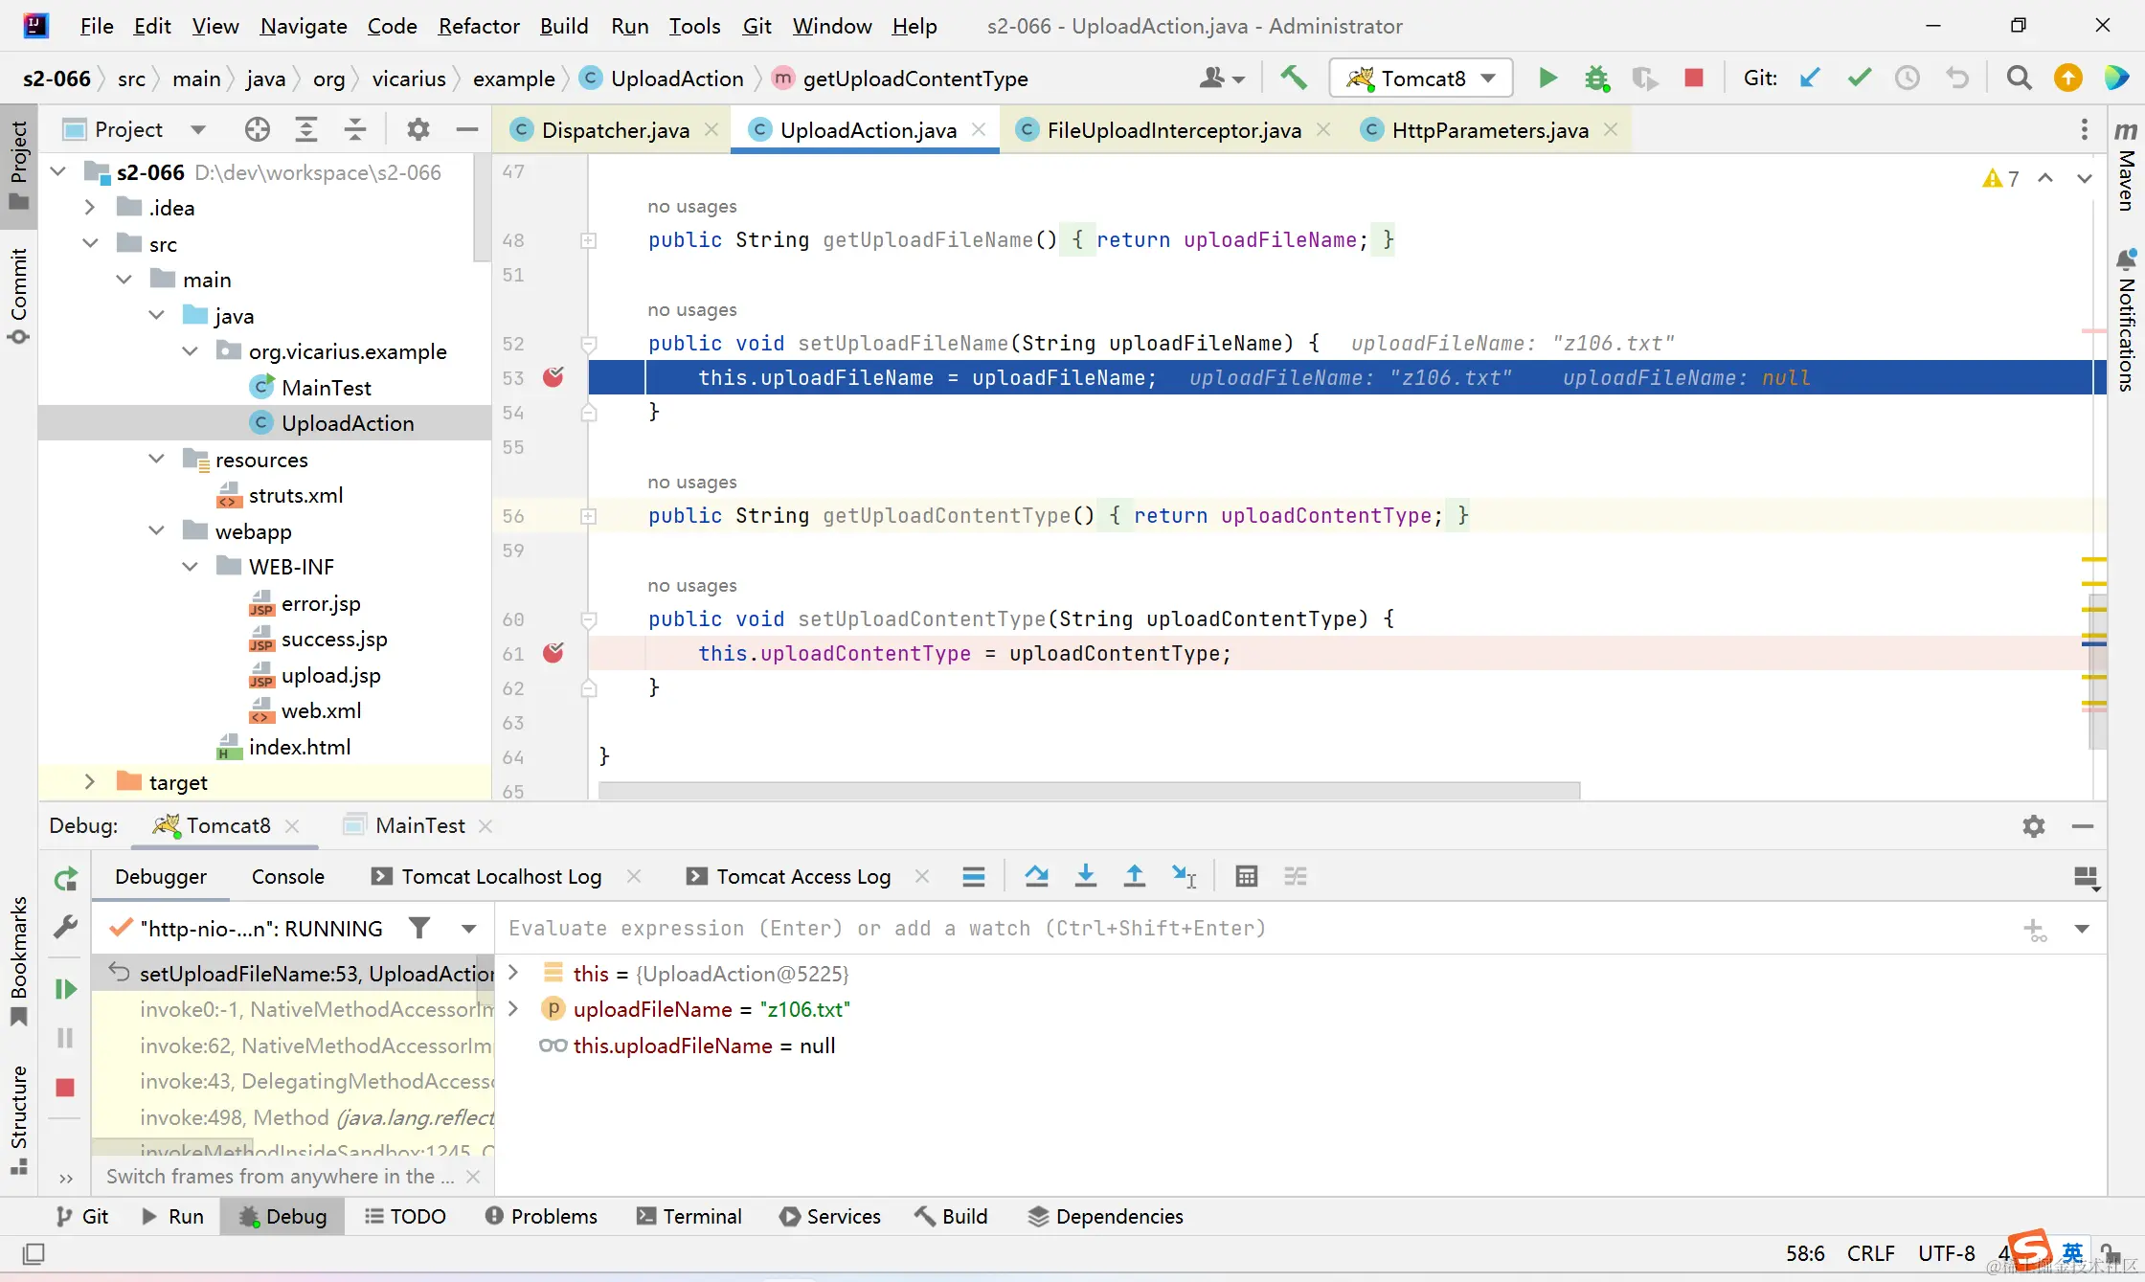
Task: Click the Build project hammer icon
Action: tap(1294, 78)
